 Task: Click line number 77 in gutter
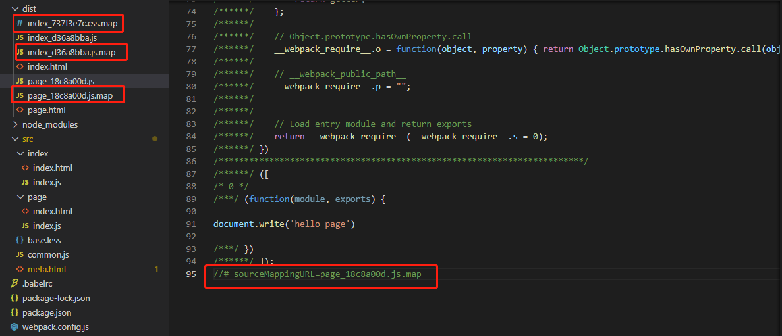coord(191,50)
